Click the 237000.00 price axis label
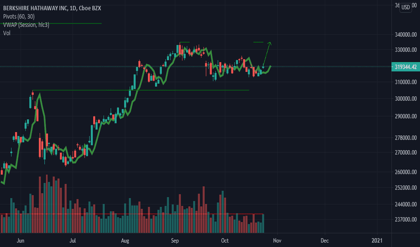Screen dimensions: 420x247 (x=406, y=220)
